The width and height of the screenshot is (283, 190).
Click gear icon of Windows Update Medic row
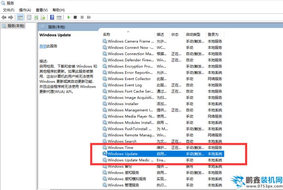[x=105, y=160]
